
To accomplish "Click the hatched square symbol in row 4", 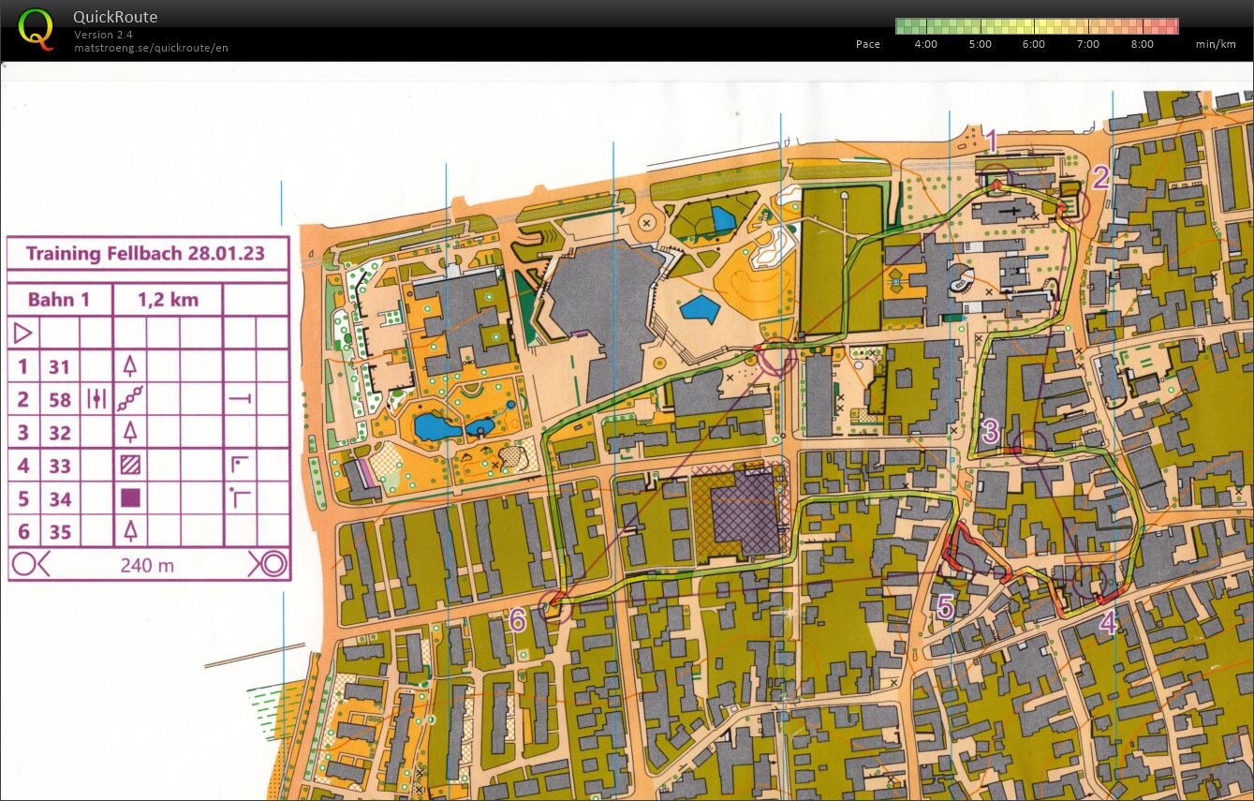I will (130, 465).
